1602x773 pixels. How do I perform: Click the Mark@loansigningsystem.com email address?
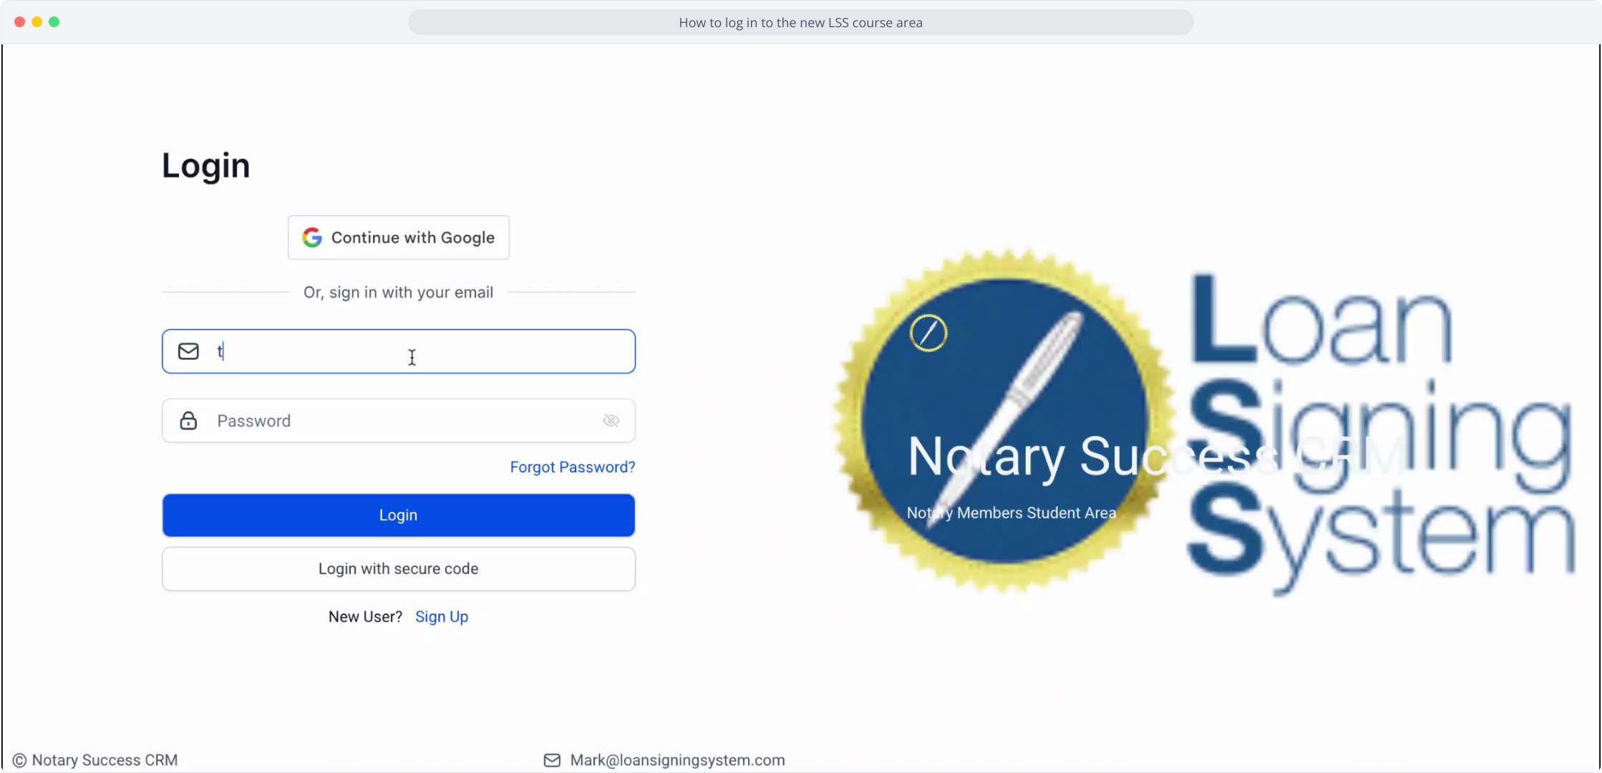point(677,760)
